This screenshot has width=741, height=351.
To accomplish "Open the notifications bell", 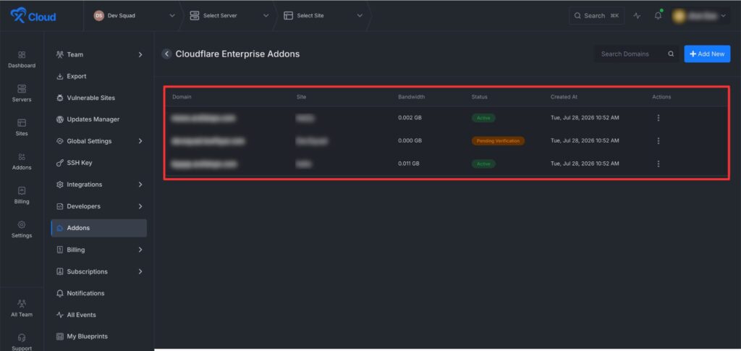I will click(x=658, y=16).
